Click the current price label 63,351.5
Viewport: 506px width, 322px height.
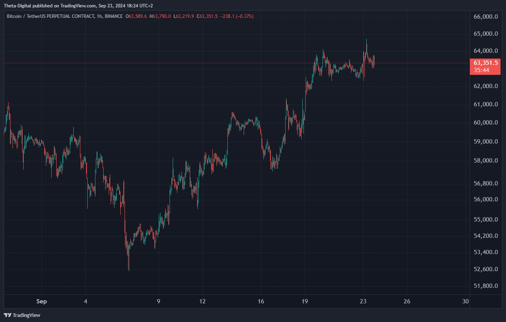coord(485,62)
